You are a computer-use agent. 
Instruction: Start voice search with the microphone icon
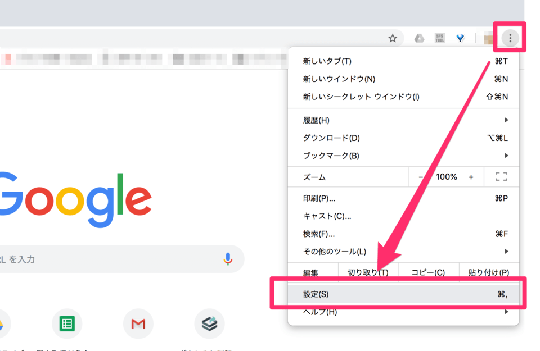click(x=228, y=258)
